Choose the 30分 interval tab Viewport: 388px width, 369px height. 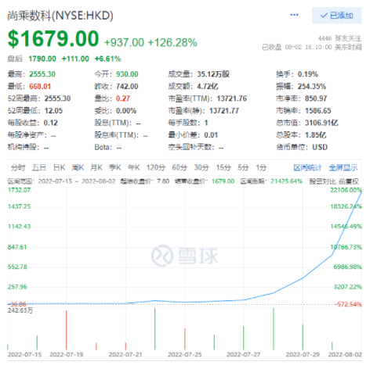(x=201, y=167)
